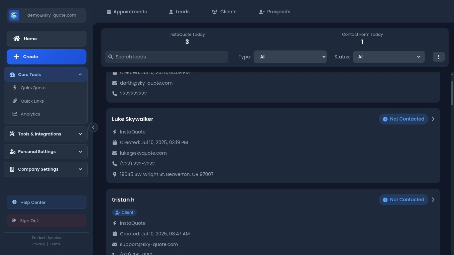Click the blue Create button

tap(46, 56)
